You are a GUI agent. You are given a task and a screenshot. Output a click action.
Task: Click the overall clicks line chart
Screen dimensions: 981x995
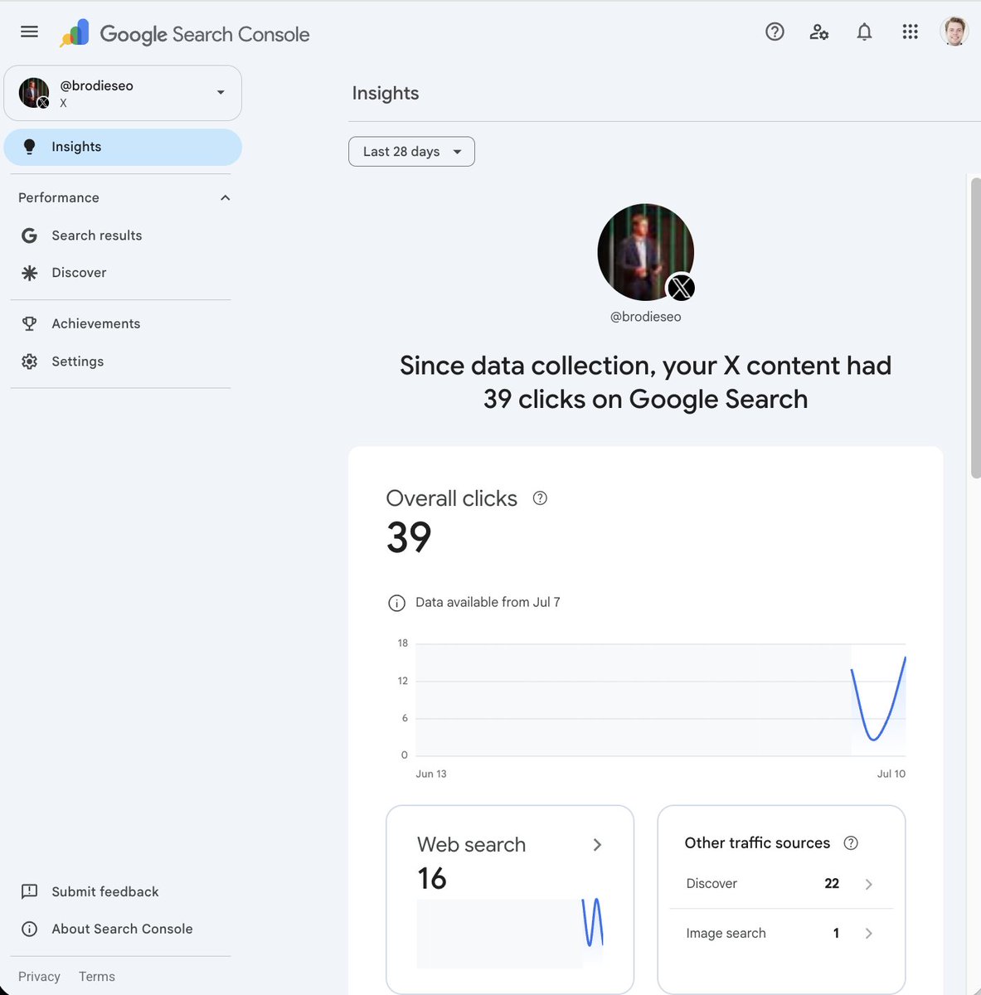click(x=660, y=700)
